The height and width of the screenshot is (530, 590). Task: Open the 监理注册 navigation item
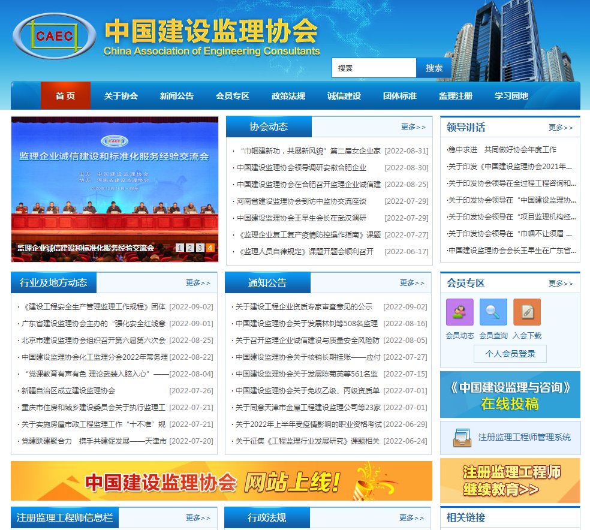point(456,96)
